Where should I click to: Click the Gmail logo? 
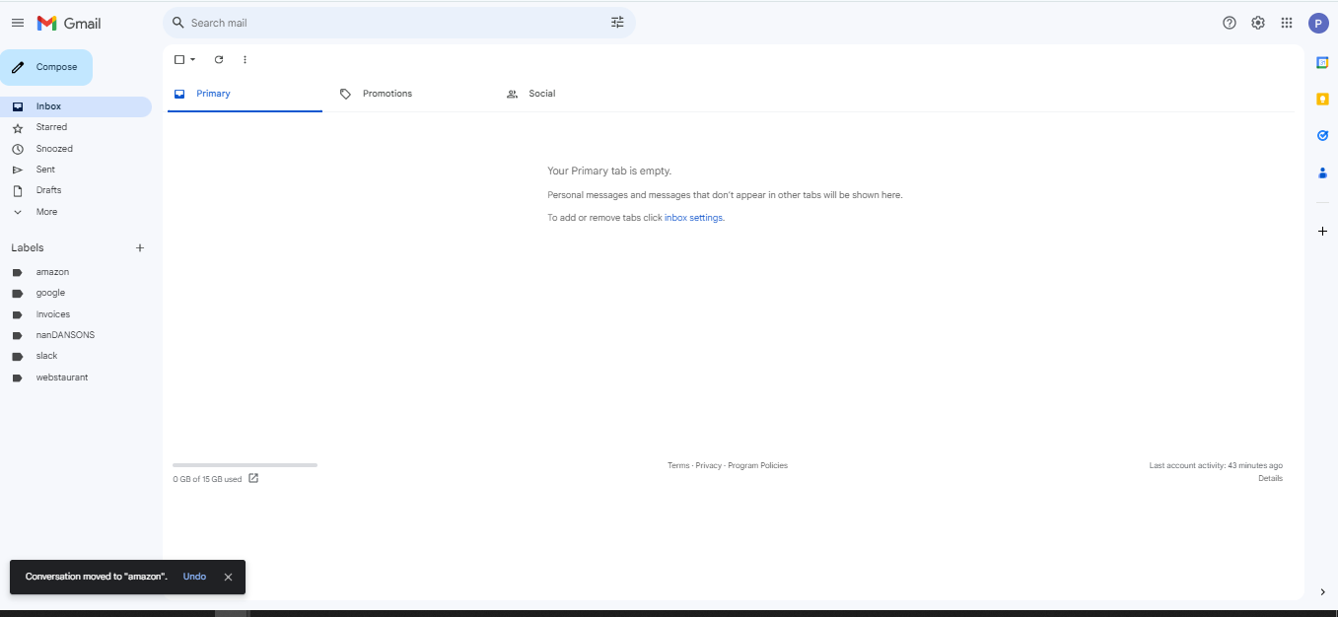(x=69, y=23)
